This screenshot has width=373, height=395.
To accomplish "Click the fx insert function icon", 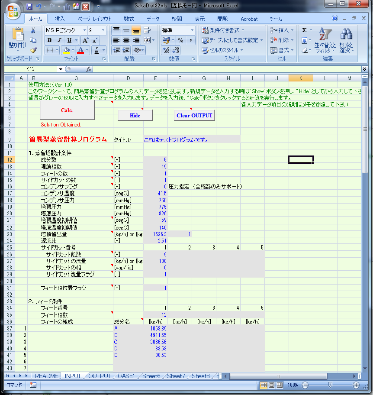I will tap(89, 69).
